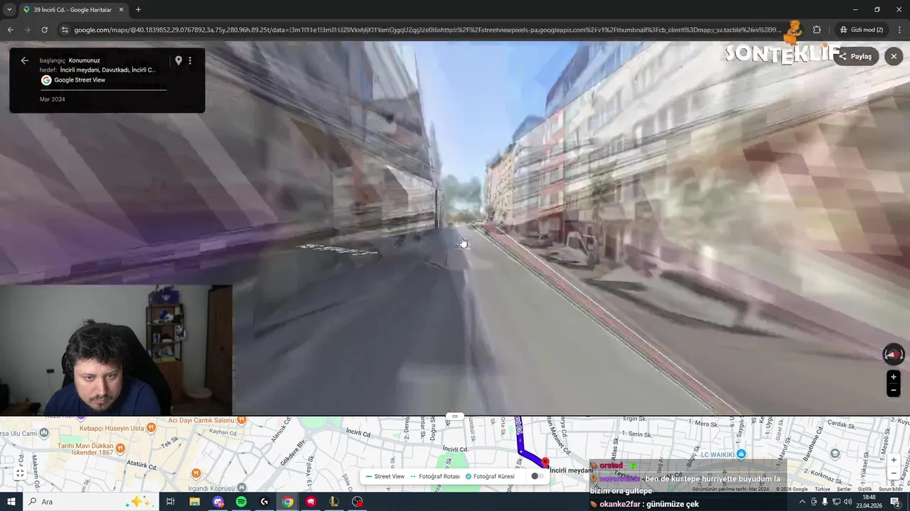Click the mini map collapse handle
This screenshot has width=910, height=511.
click(455, 417)
